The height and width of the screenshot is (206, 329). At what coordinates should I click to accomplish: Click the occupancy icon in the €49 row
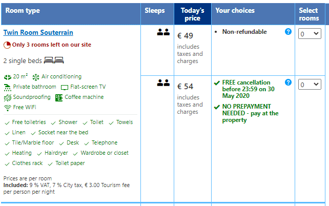coord(163,32)
